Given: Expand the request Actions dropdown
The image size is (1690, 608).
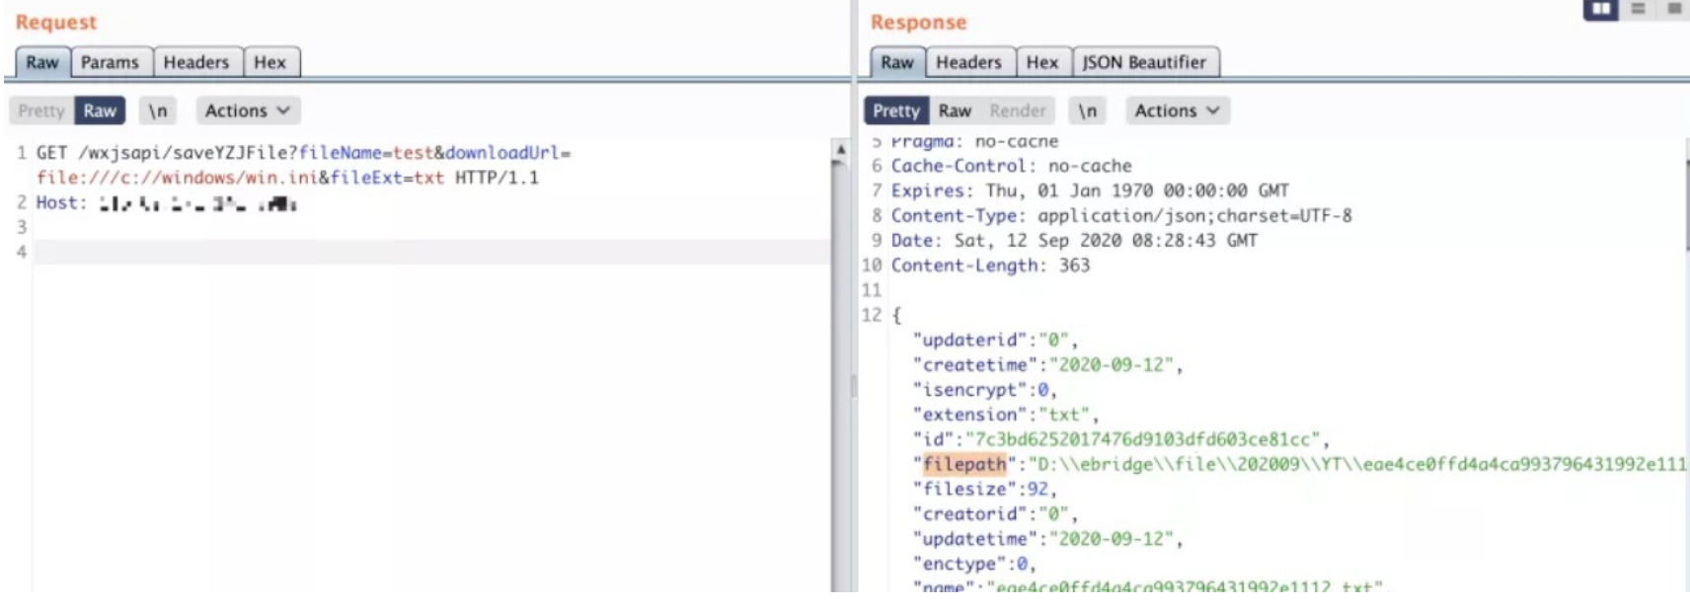Looking at the screenshot, I should 248,111.
